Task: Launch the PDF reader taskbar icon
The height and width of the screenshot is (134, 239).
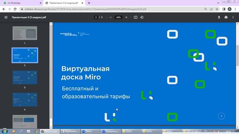Action: pyautogui.click(x=28, y=131)
